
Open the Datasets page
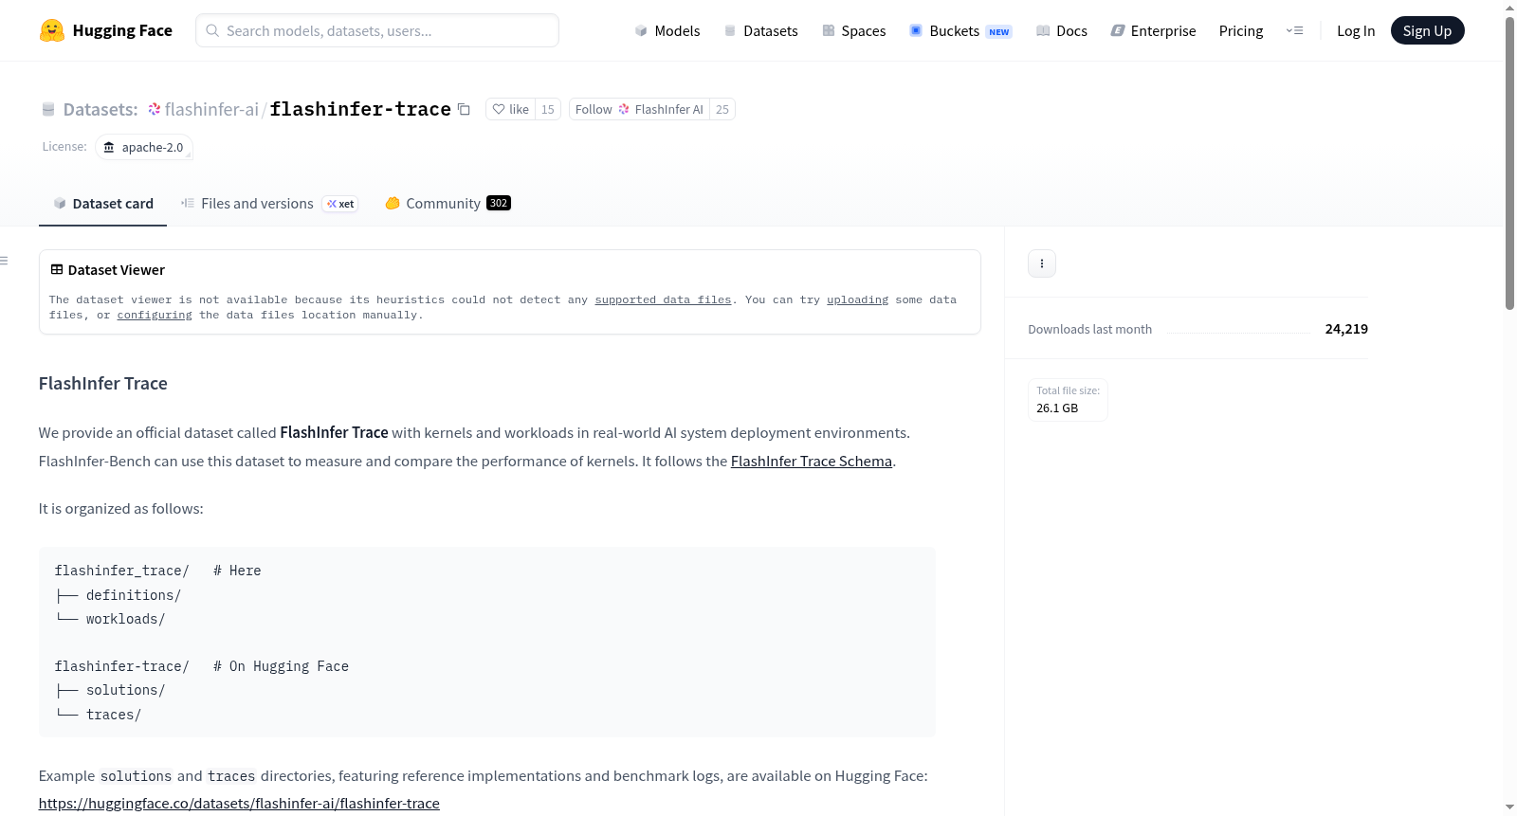coord(761,30)
